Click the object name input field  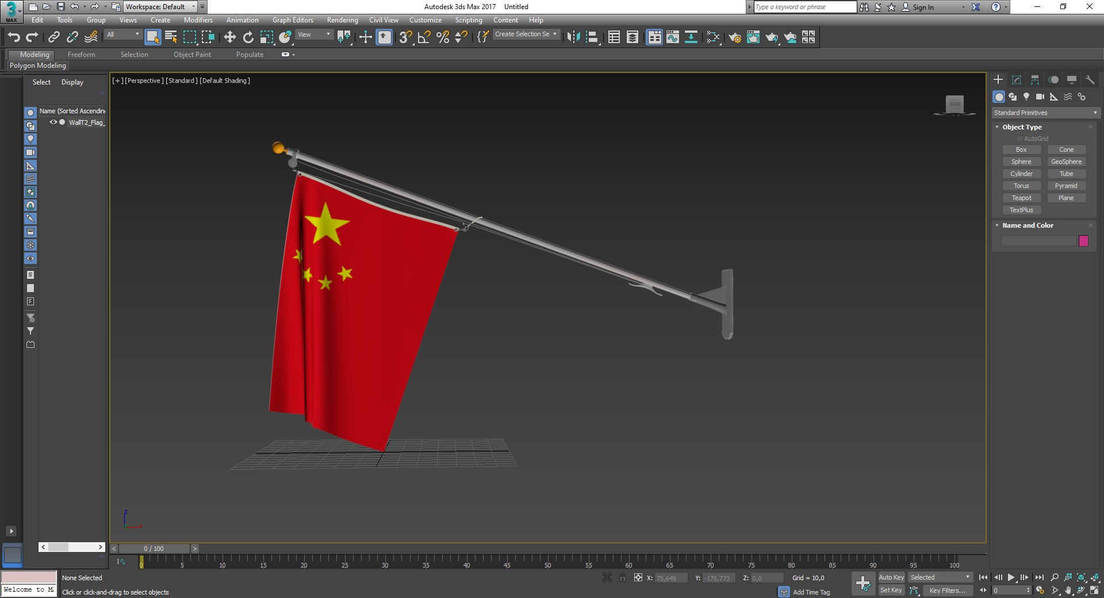pos(1038,241)
